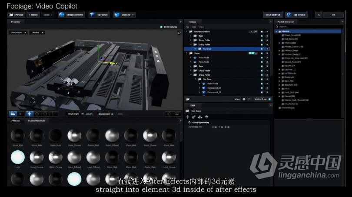The image size is (352, 197).
Task: Select the arrow selection tool below preview
Action: click(x=21, y=114)
